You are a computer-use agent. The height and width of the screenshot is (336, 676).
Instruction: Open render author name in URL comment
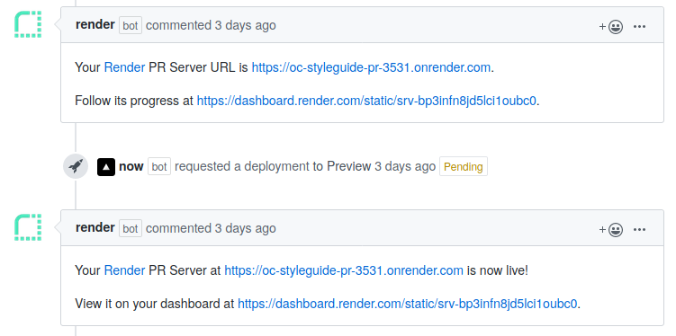[95, 24]
